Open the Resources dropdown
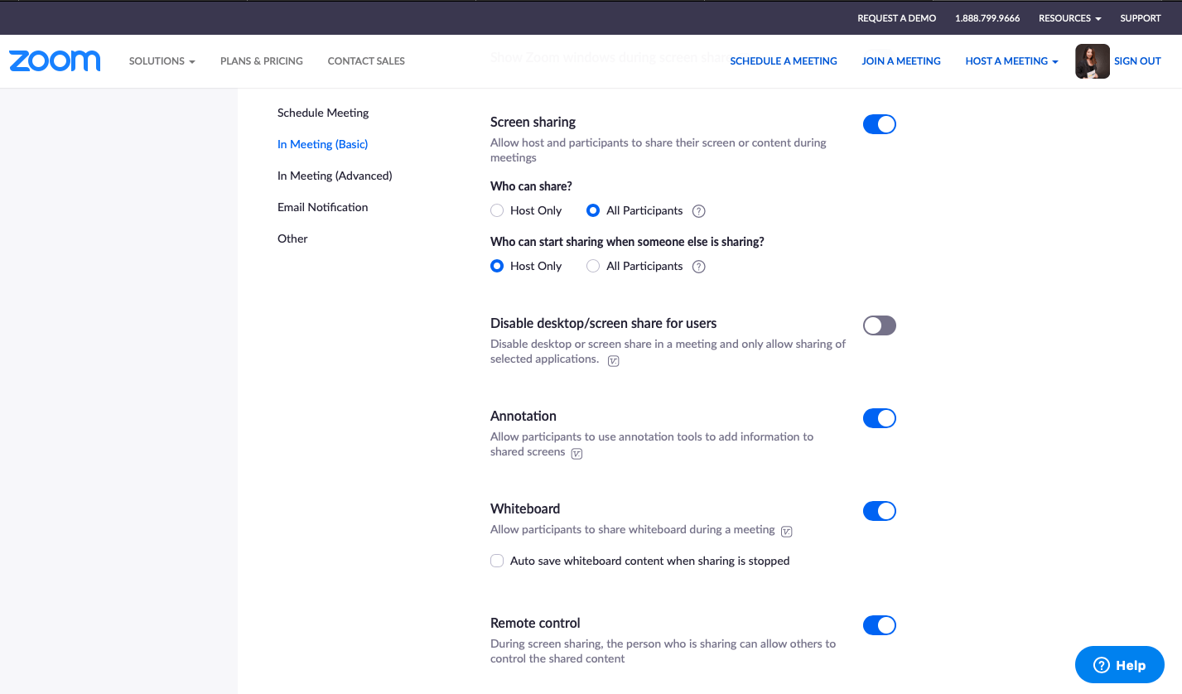Viewport: 1182px width, 694px height. tap(1069, 17)
